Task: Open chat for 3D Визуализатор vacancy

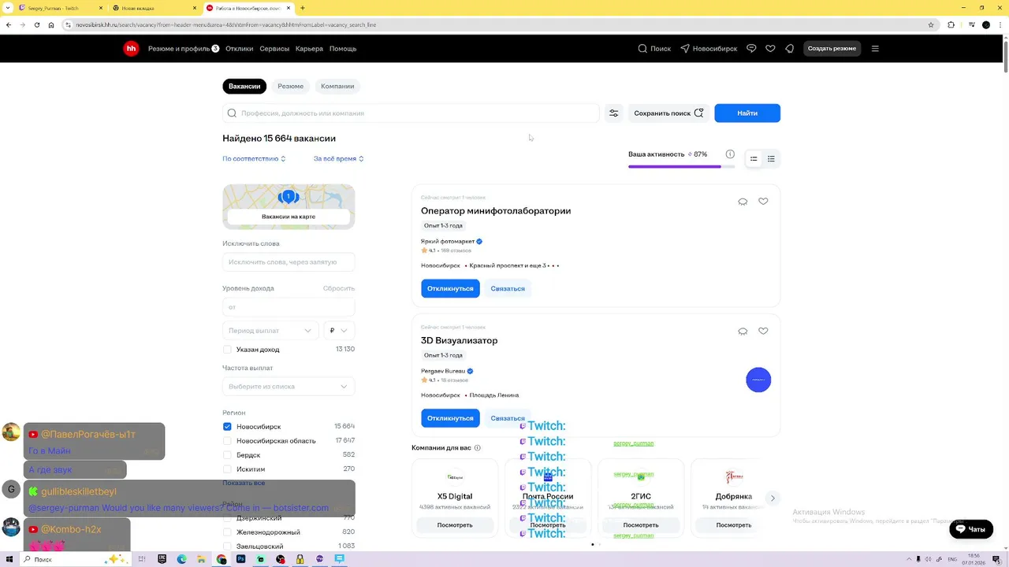Action: (743, 332)
